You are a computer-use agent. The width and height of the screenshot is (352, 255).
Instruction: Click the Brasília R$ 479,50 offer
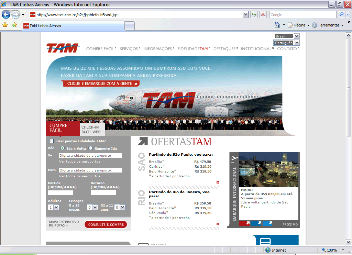click(x=180, y=162)
